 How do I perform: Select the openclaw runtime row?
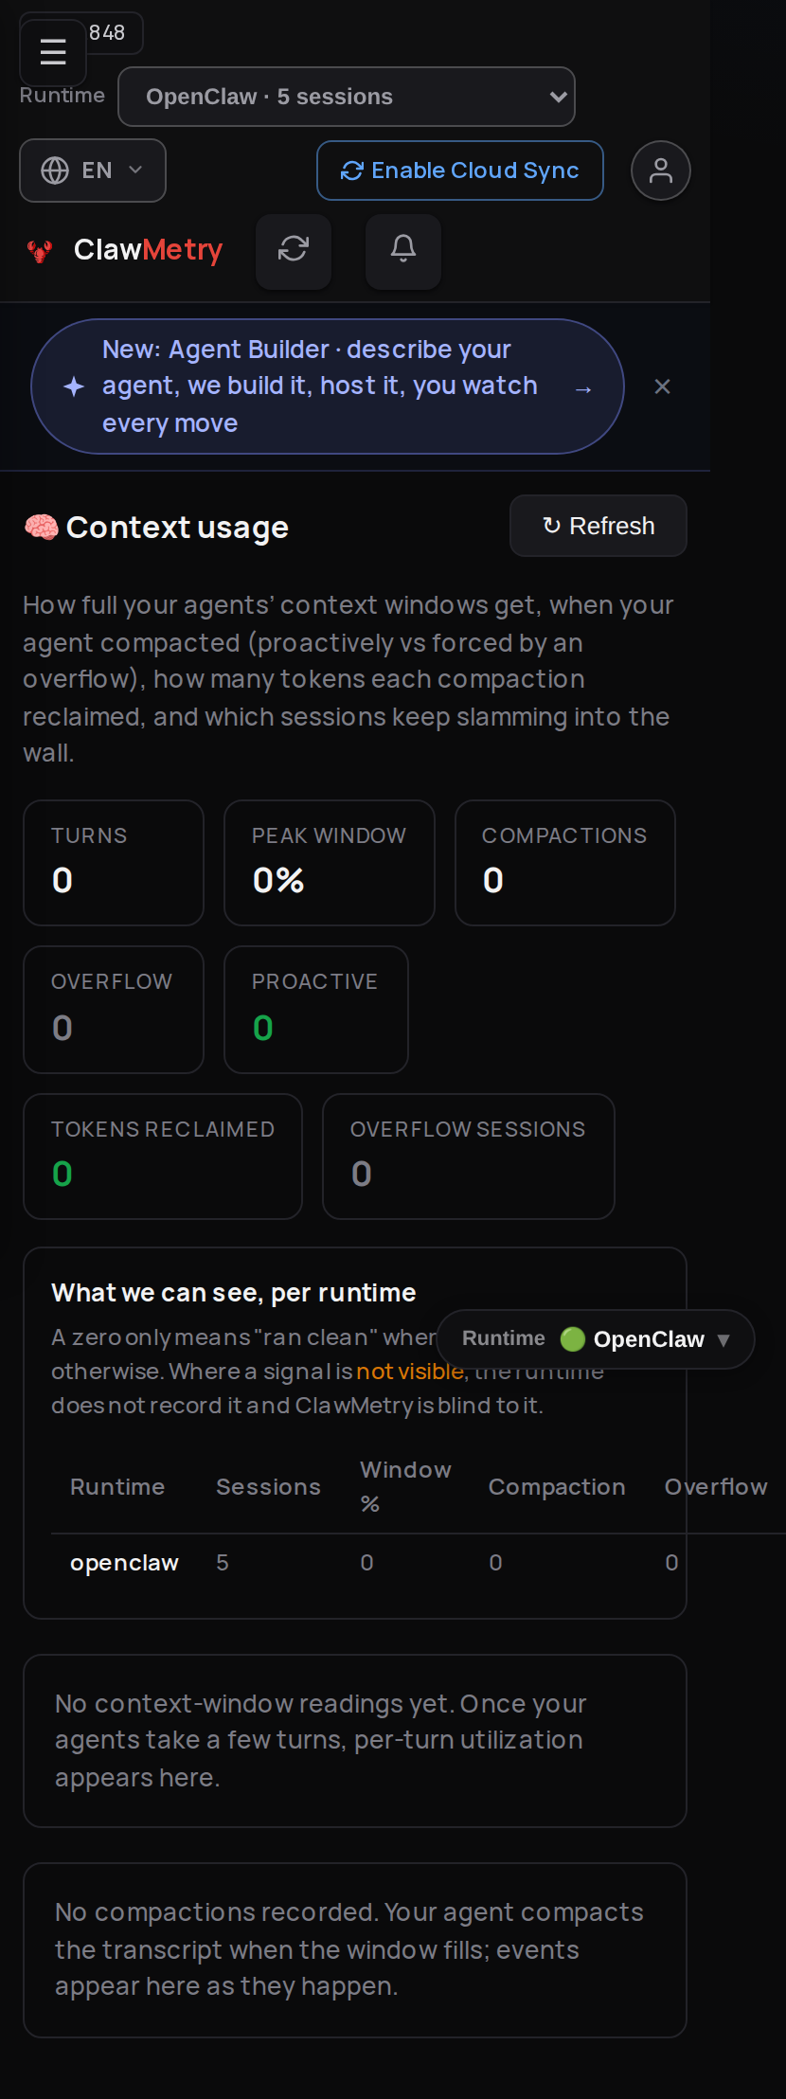(x=417, y=1563)
